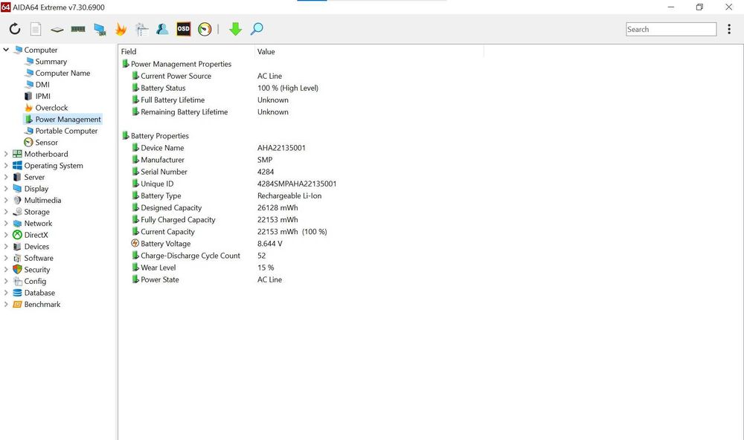Select the Software category

(x=39, y=258)
